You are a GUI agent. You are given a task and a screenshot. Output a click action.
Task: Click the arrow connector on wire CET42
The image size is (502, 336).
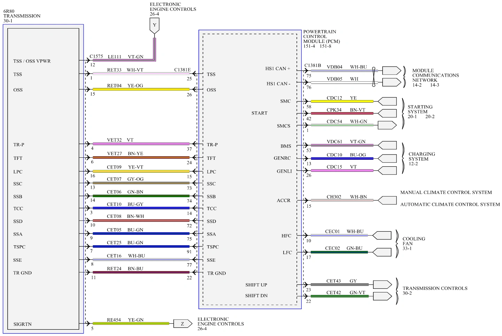(x=383, y=296)
